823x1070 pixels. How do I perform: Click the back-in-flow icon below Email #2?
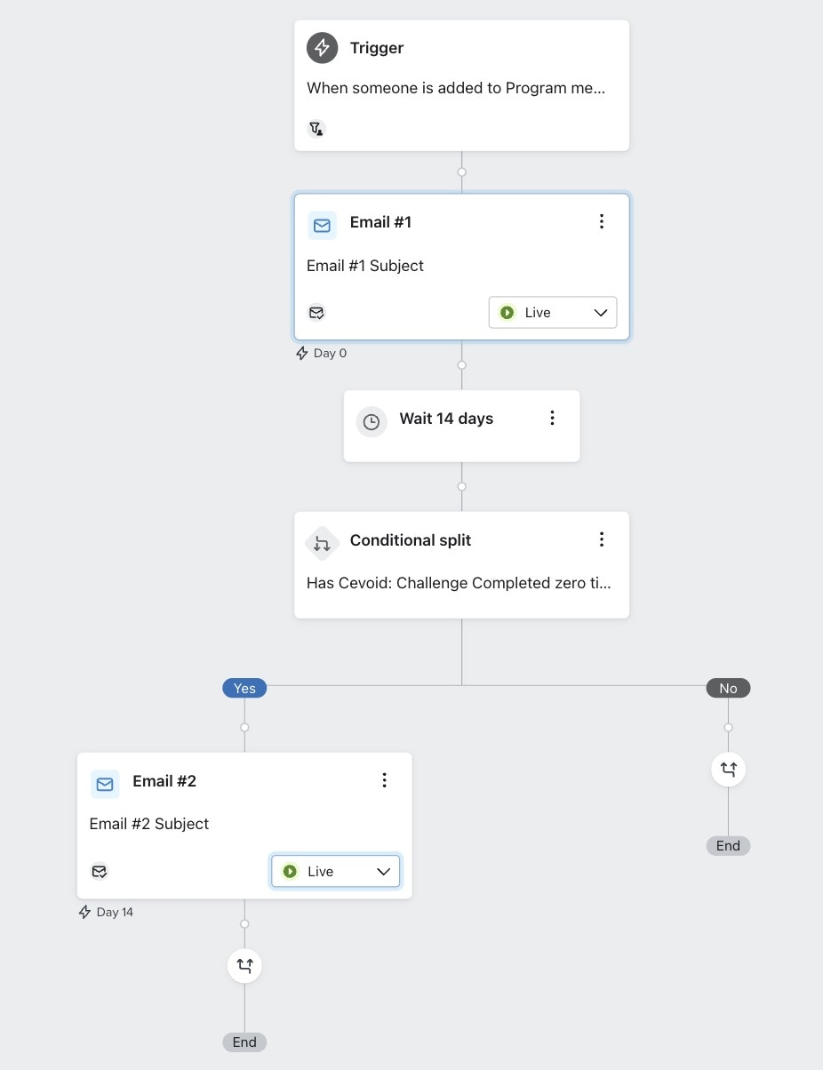(x=244, y=965)
